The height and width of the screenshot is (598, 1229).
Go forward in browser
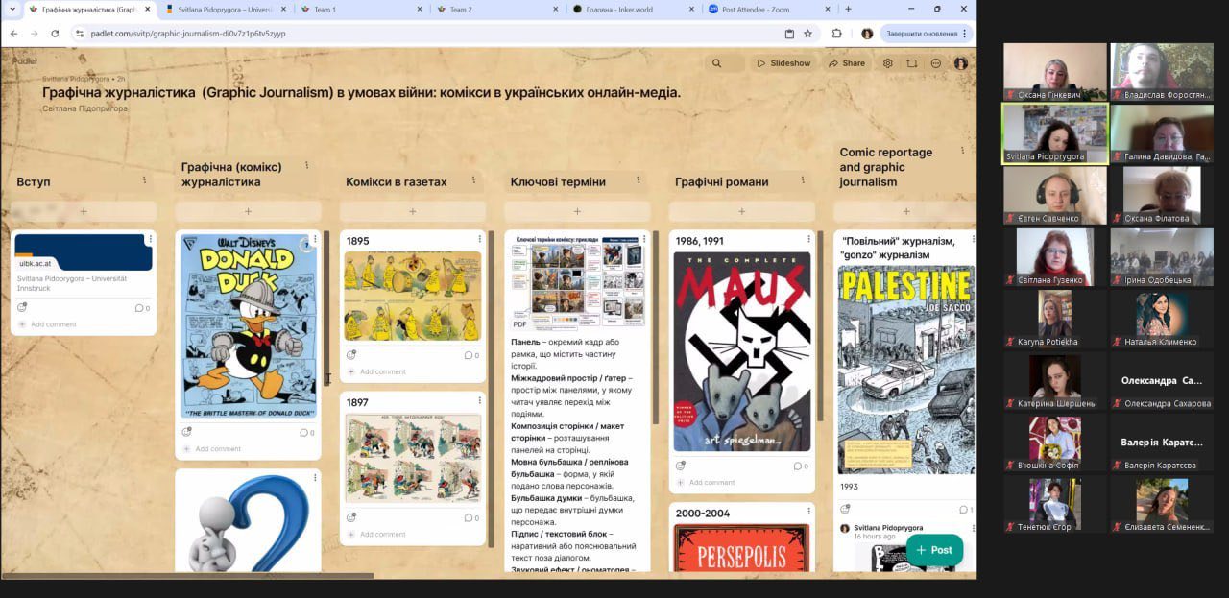35,33
